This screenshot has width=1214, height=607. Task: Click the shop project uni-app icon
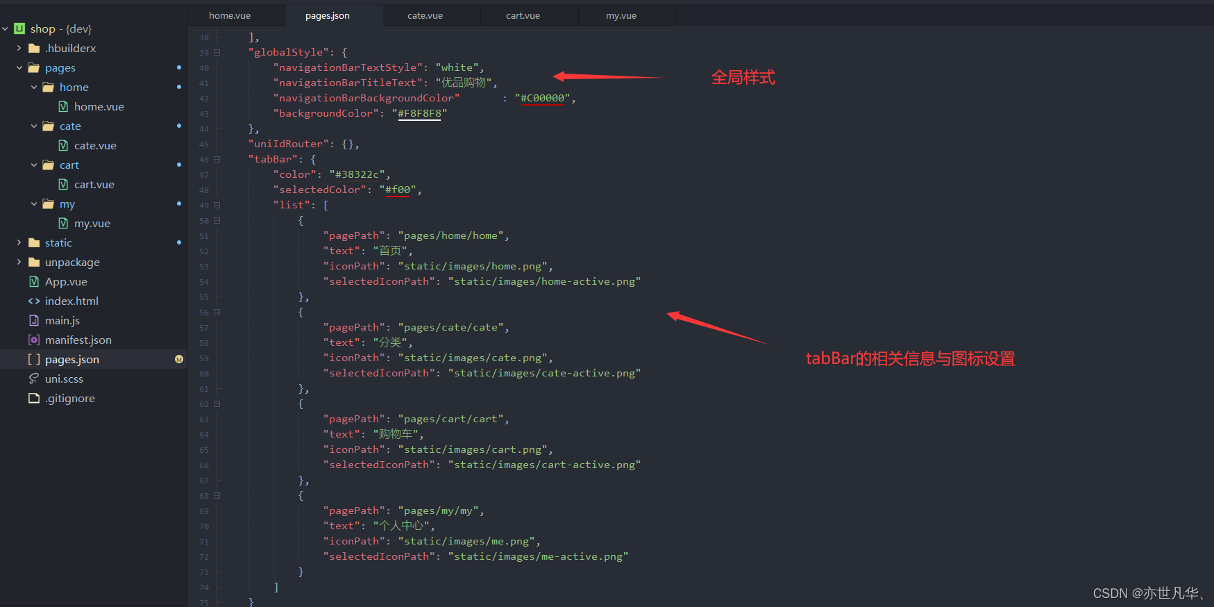(19, 28)
